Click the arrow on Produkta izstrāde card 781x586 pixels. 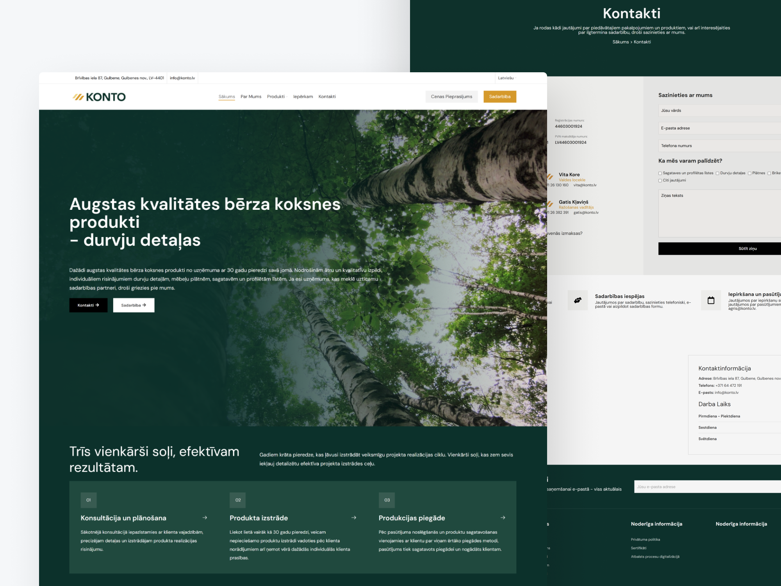pos(354,518)
